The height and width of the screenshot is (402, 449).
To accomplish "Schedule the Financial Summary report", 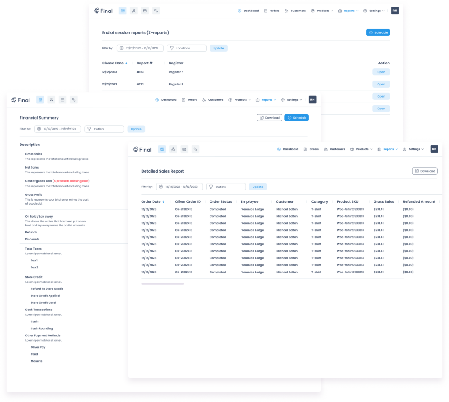I will click(296, 118).
